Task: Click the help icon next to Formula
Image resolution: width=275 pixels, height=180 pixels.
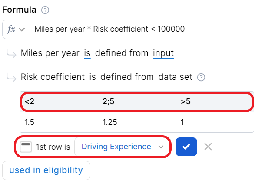Action: [x=45, y=10]
